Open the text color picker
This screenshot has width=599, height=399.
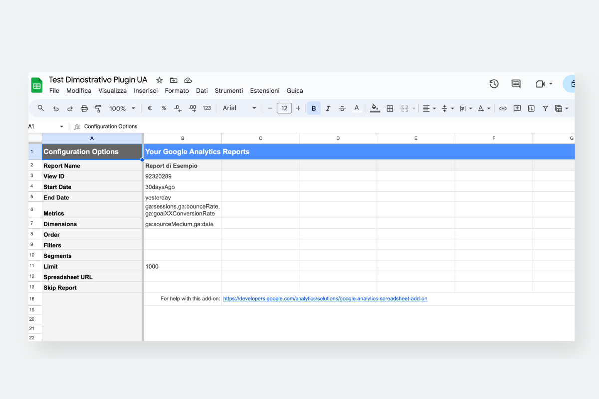tap(356, 108)
